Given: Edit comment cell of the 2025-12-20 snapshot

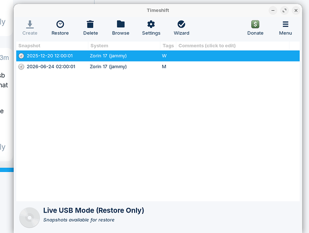Looking at the screenshot, I should [x=233, y=56].
